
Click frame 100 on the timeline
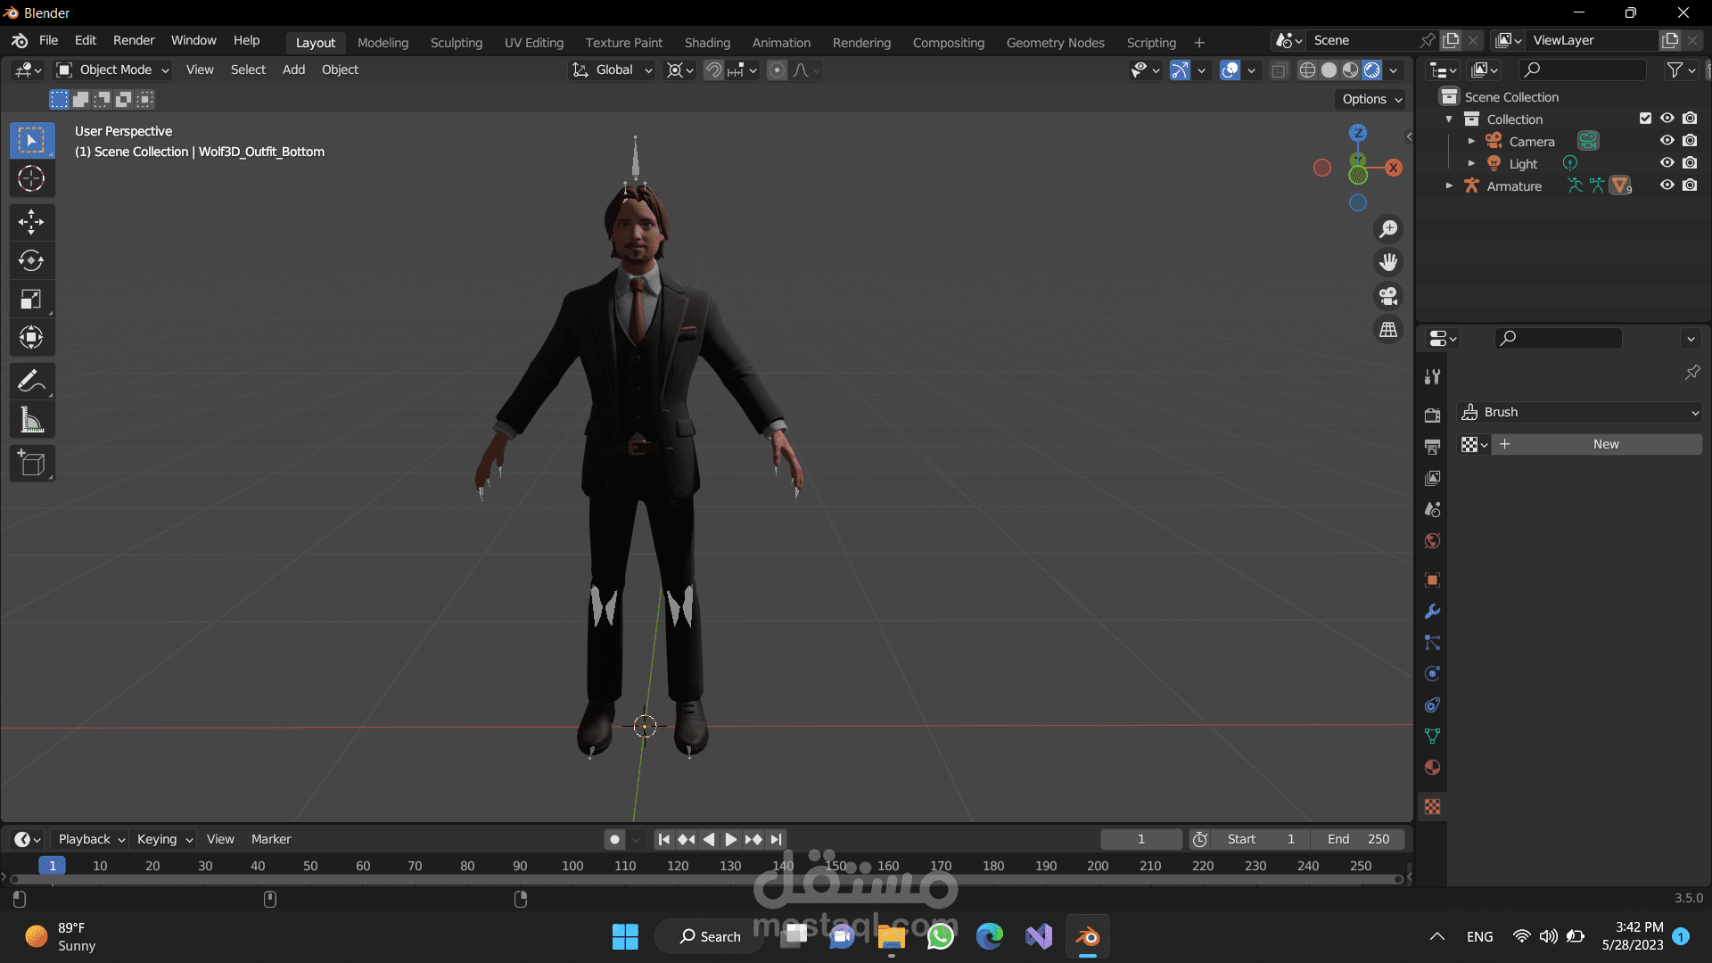[572, 866]
